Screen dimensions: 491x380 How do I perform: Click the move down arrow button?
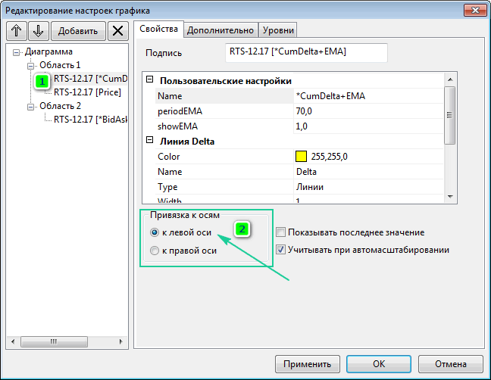tap(38, 30)
